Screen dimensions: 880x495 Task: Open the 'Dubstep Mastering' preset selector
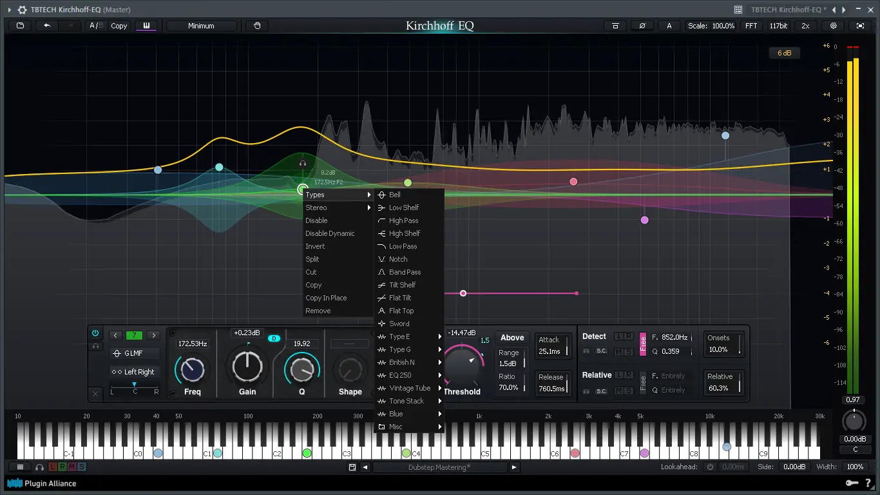[x=439, y=467]
